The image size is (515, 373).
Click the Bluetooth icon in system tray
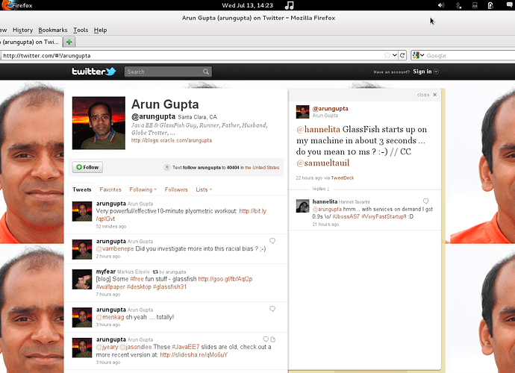click(458, 5)
